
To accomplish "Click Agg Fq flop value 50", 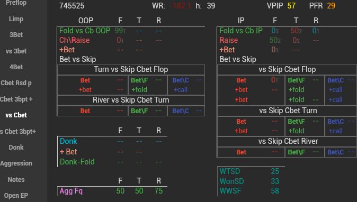I will click(120, 191).
